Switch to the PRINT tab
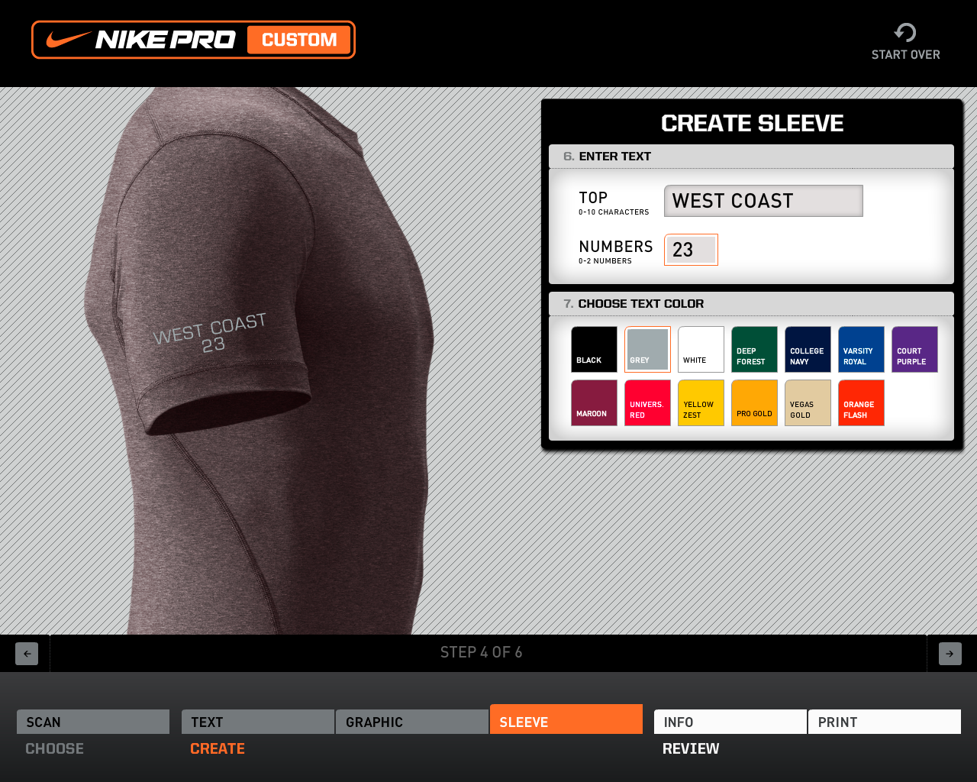Screen dimensions: 977x782 [884, 721]
